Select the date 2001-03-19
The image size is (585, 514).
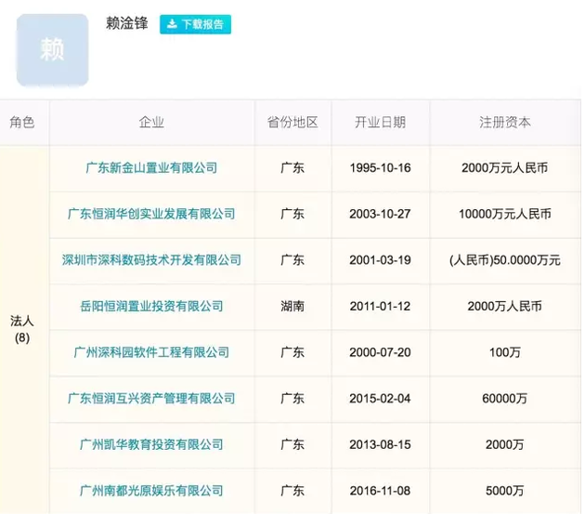point(380,260)
